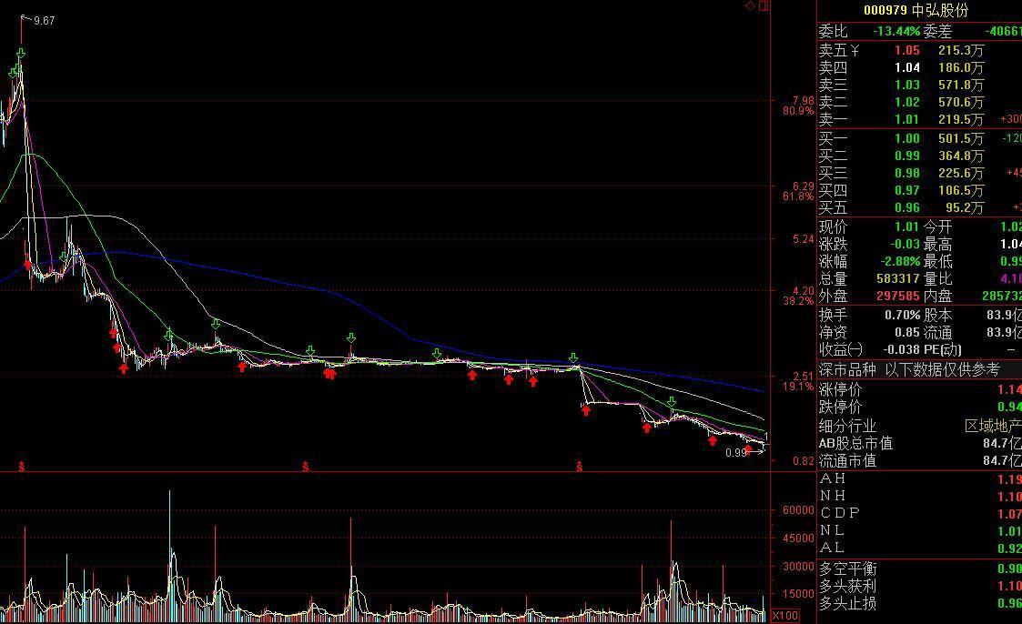Select the 卖一 ask price 1.01
This screenshot has width=1022, height=624.
[906, 119]
